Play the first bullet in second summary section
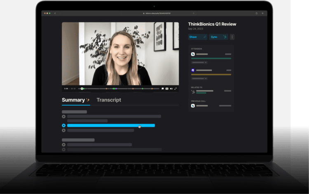309x194 pixels. pyautogui.click(x=63, y=145)
